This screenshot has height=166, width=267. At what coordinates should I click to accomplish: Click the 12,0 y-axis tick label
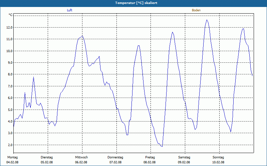tap(9, 28)
